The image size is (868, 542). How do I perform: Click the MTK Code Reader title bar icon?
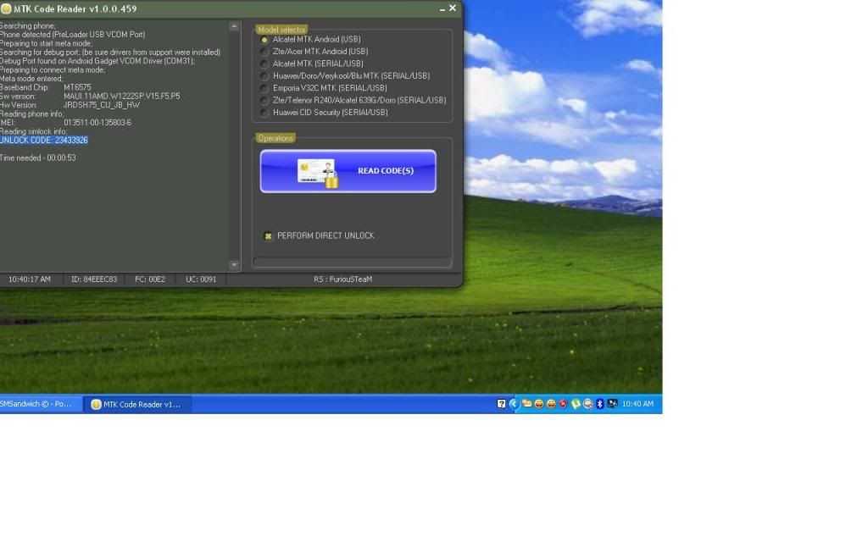(x=6, y=8)
